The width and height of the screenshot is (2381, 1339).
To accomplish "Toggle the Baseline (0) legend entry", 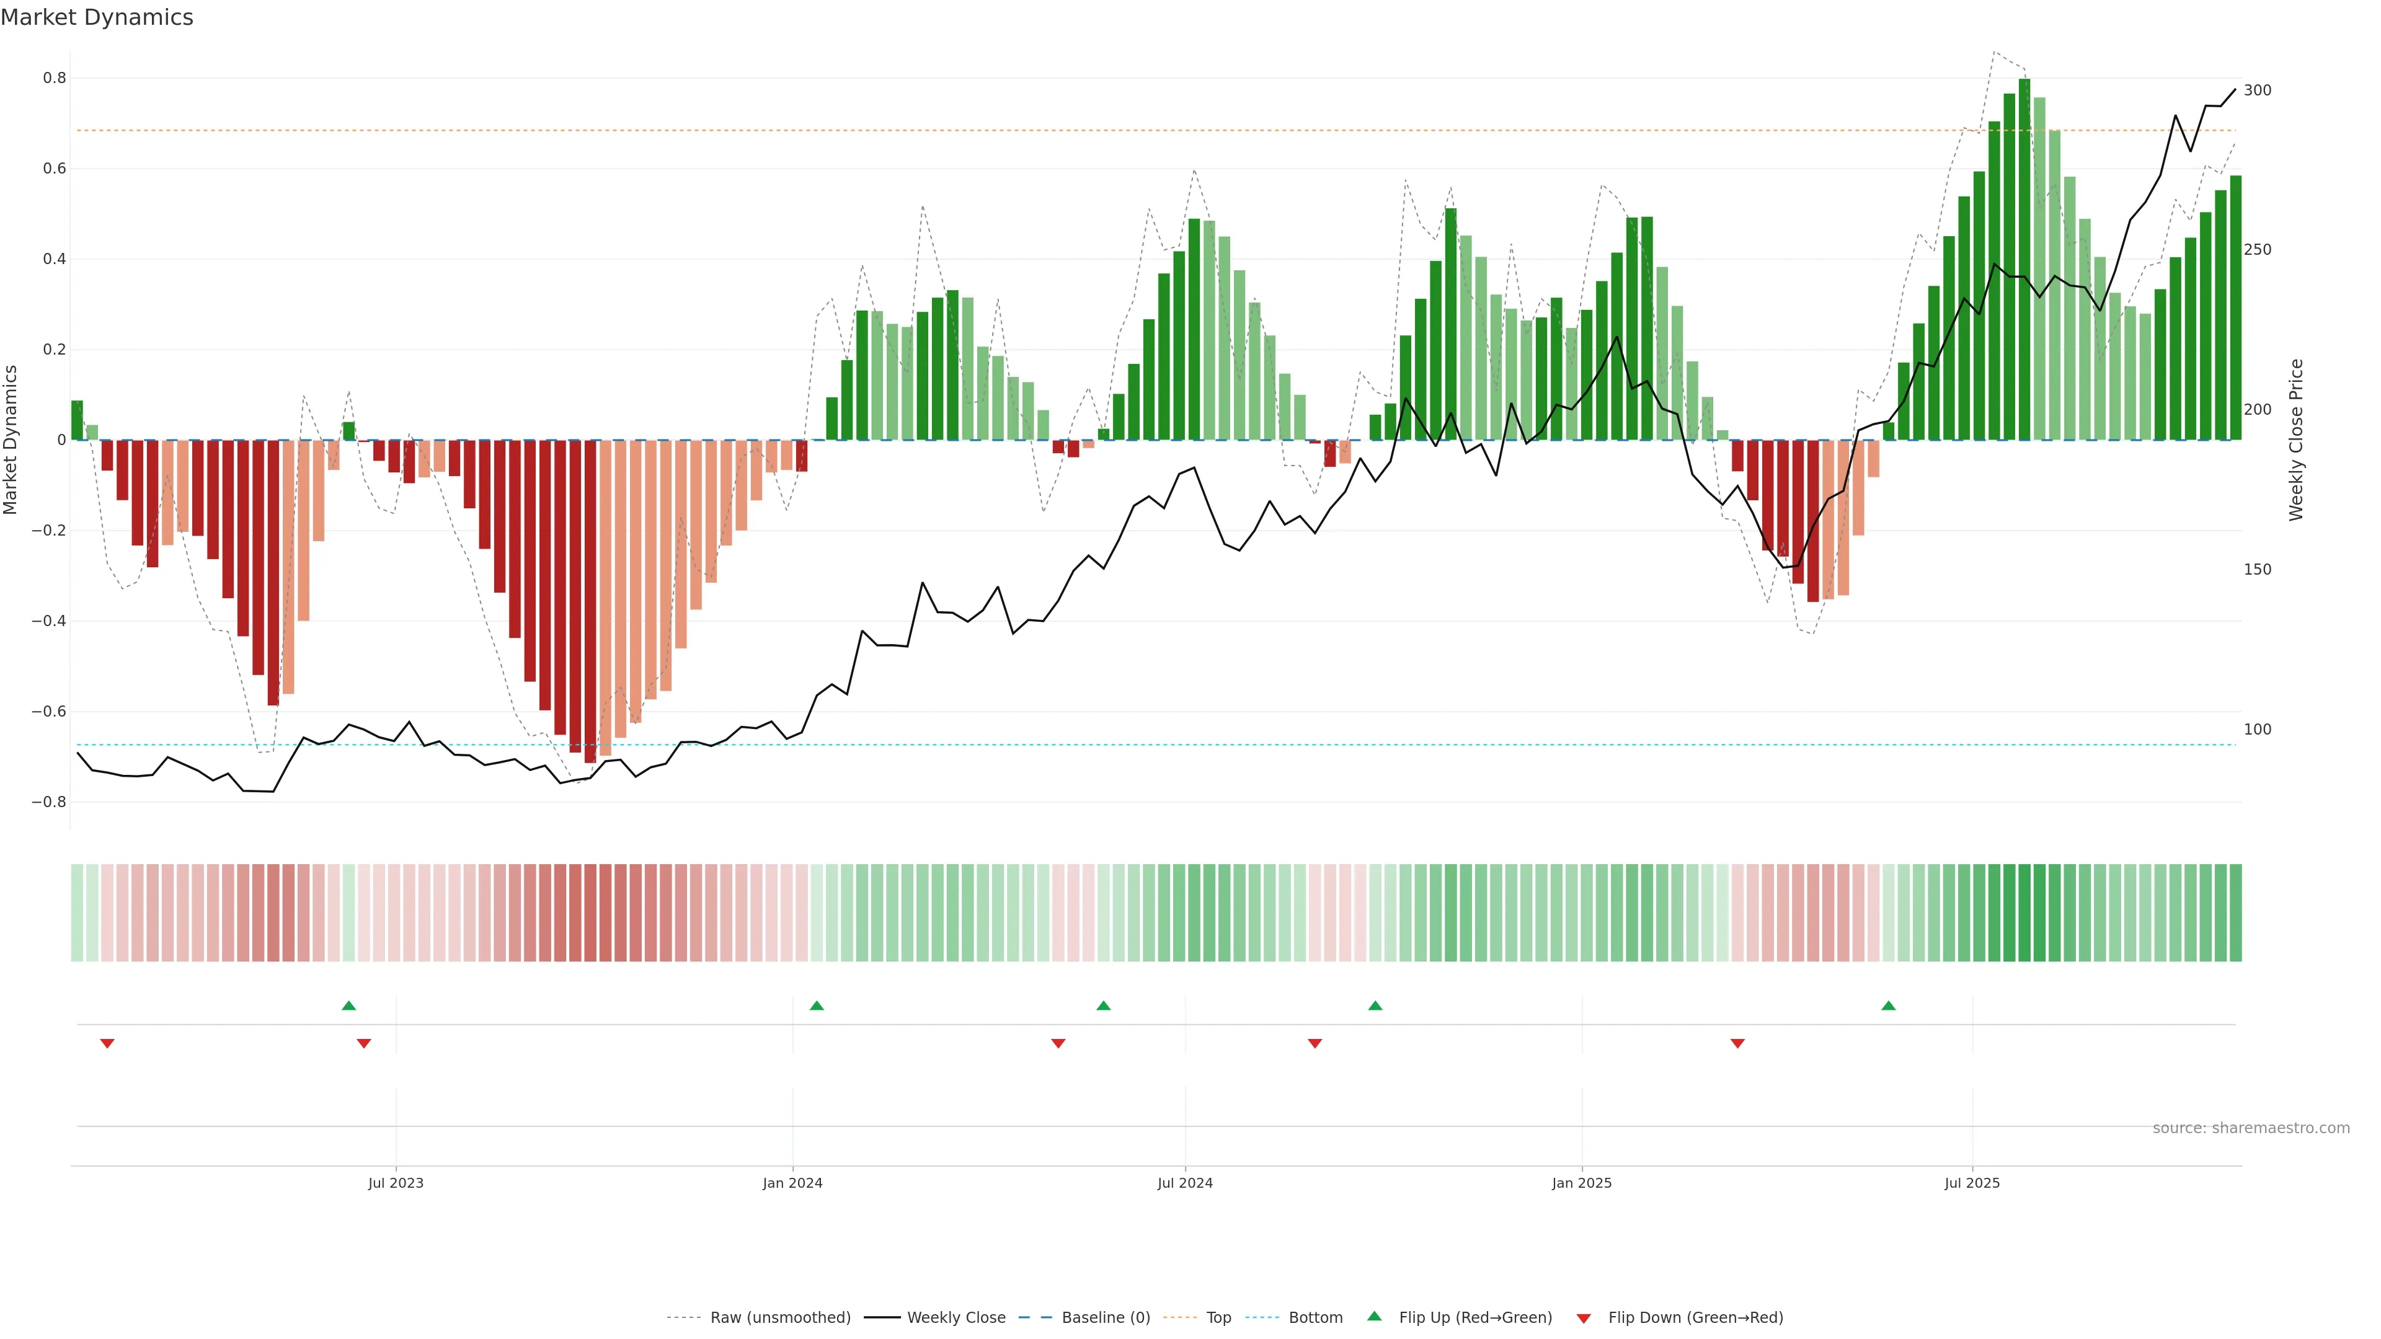I will [x=1106, y=1317].
